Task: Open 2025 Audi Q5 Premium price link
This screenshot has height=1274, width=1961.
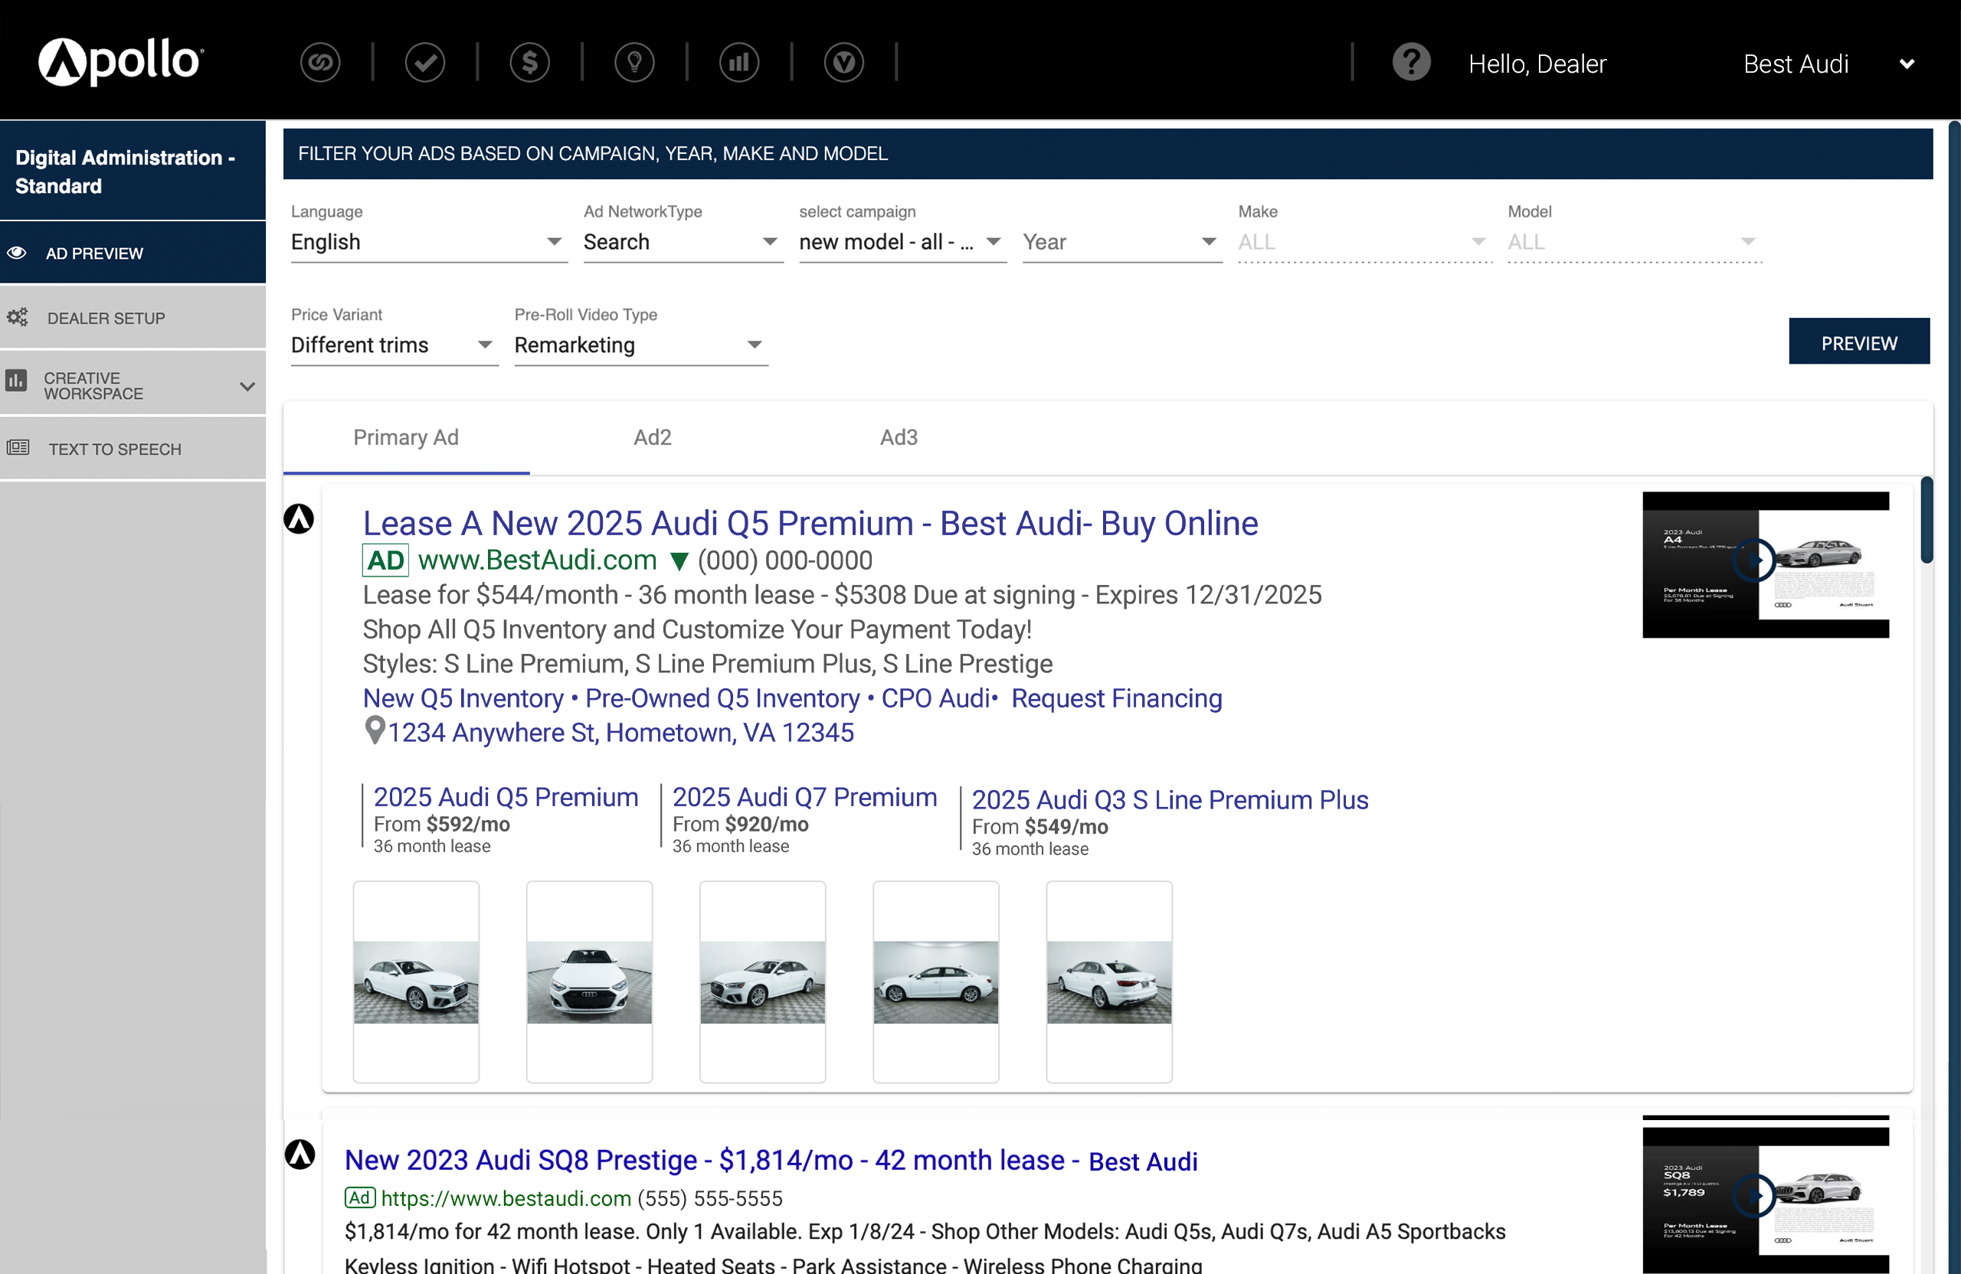Action: [506, 797]
